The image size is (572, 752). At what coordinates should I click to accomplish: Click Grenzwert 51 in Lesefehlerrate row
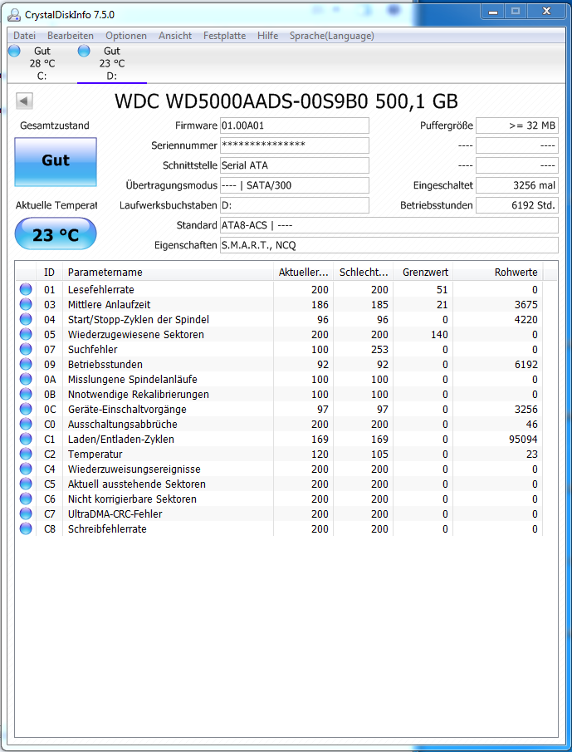tap(442, 289)
